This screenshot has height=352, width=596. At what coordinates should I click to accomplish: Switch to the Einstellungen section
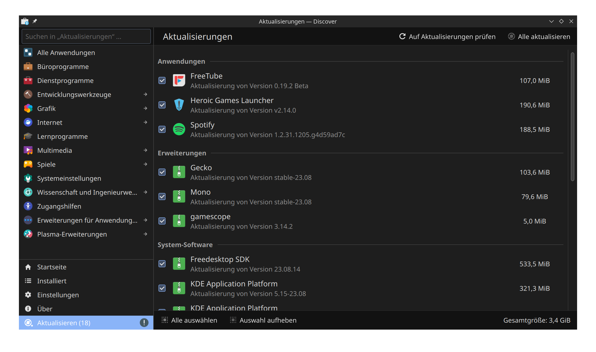58,295
